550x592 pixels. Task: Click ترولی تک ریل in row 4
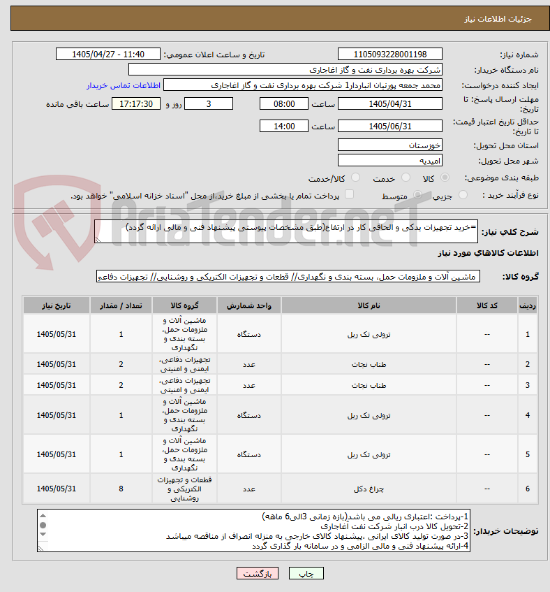click(x=369, y=416)
